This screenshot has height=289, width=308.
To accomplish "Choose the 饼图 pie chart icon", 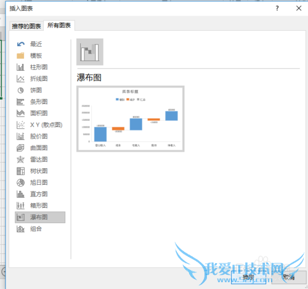I will [20, 90].
